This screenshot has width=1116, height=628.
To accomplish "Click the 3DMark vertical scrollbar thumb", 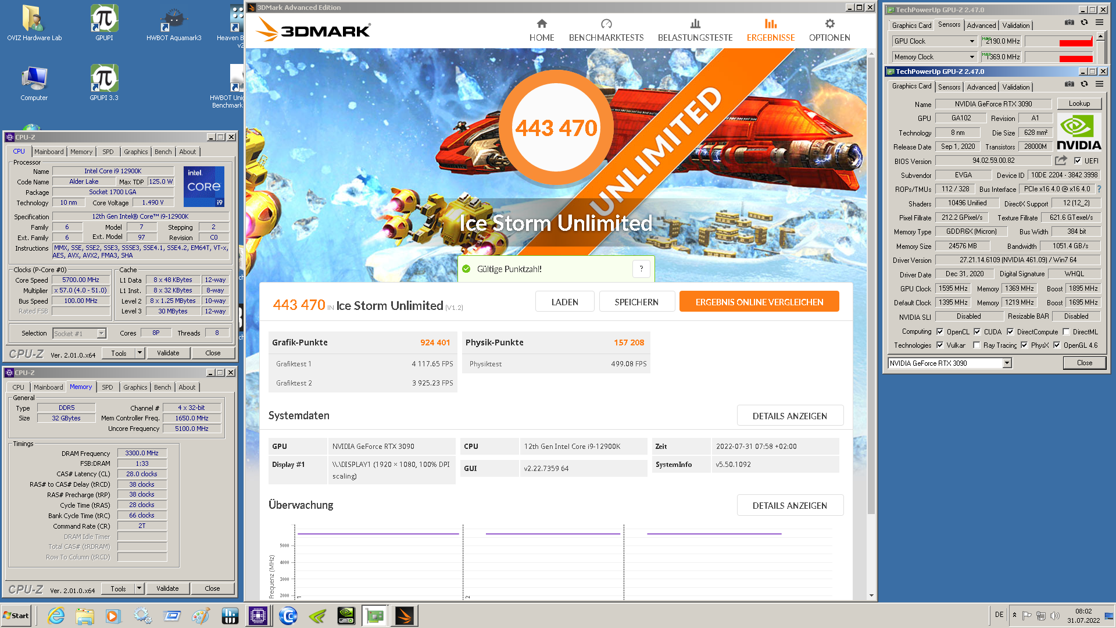I will point(871,286).
